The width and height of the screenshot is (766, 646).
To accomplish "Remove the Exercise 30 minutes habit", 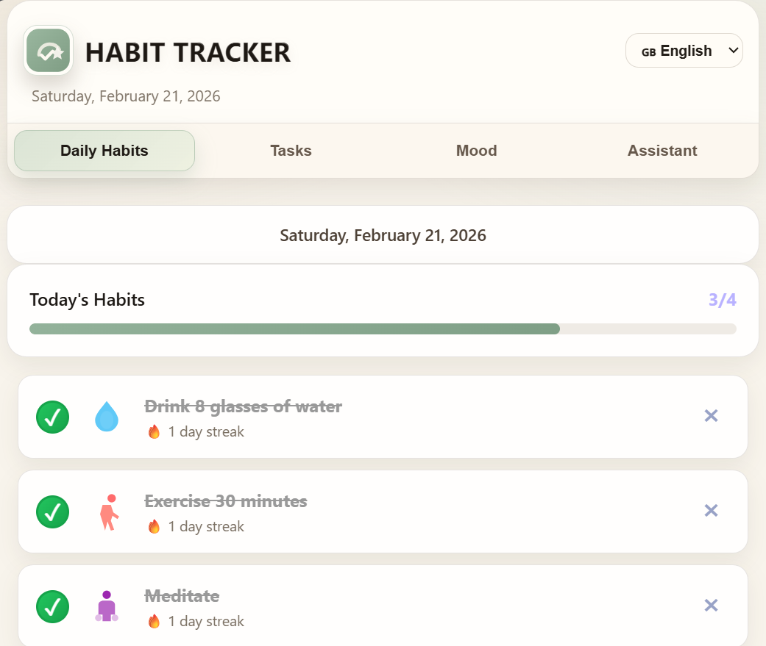I will click(711, 510).
